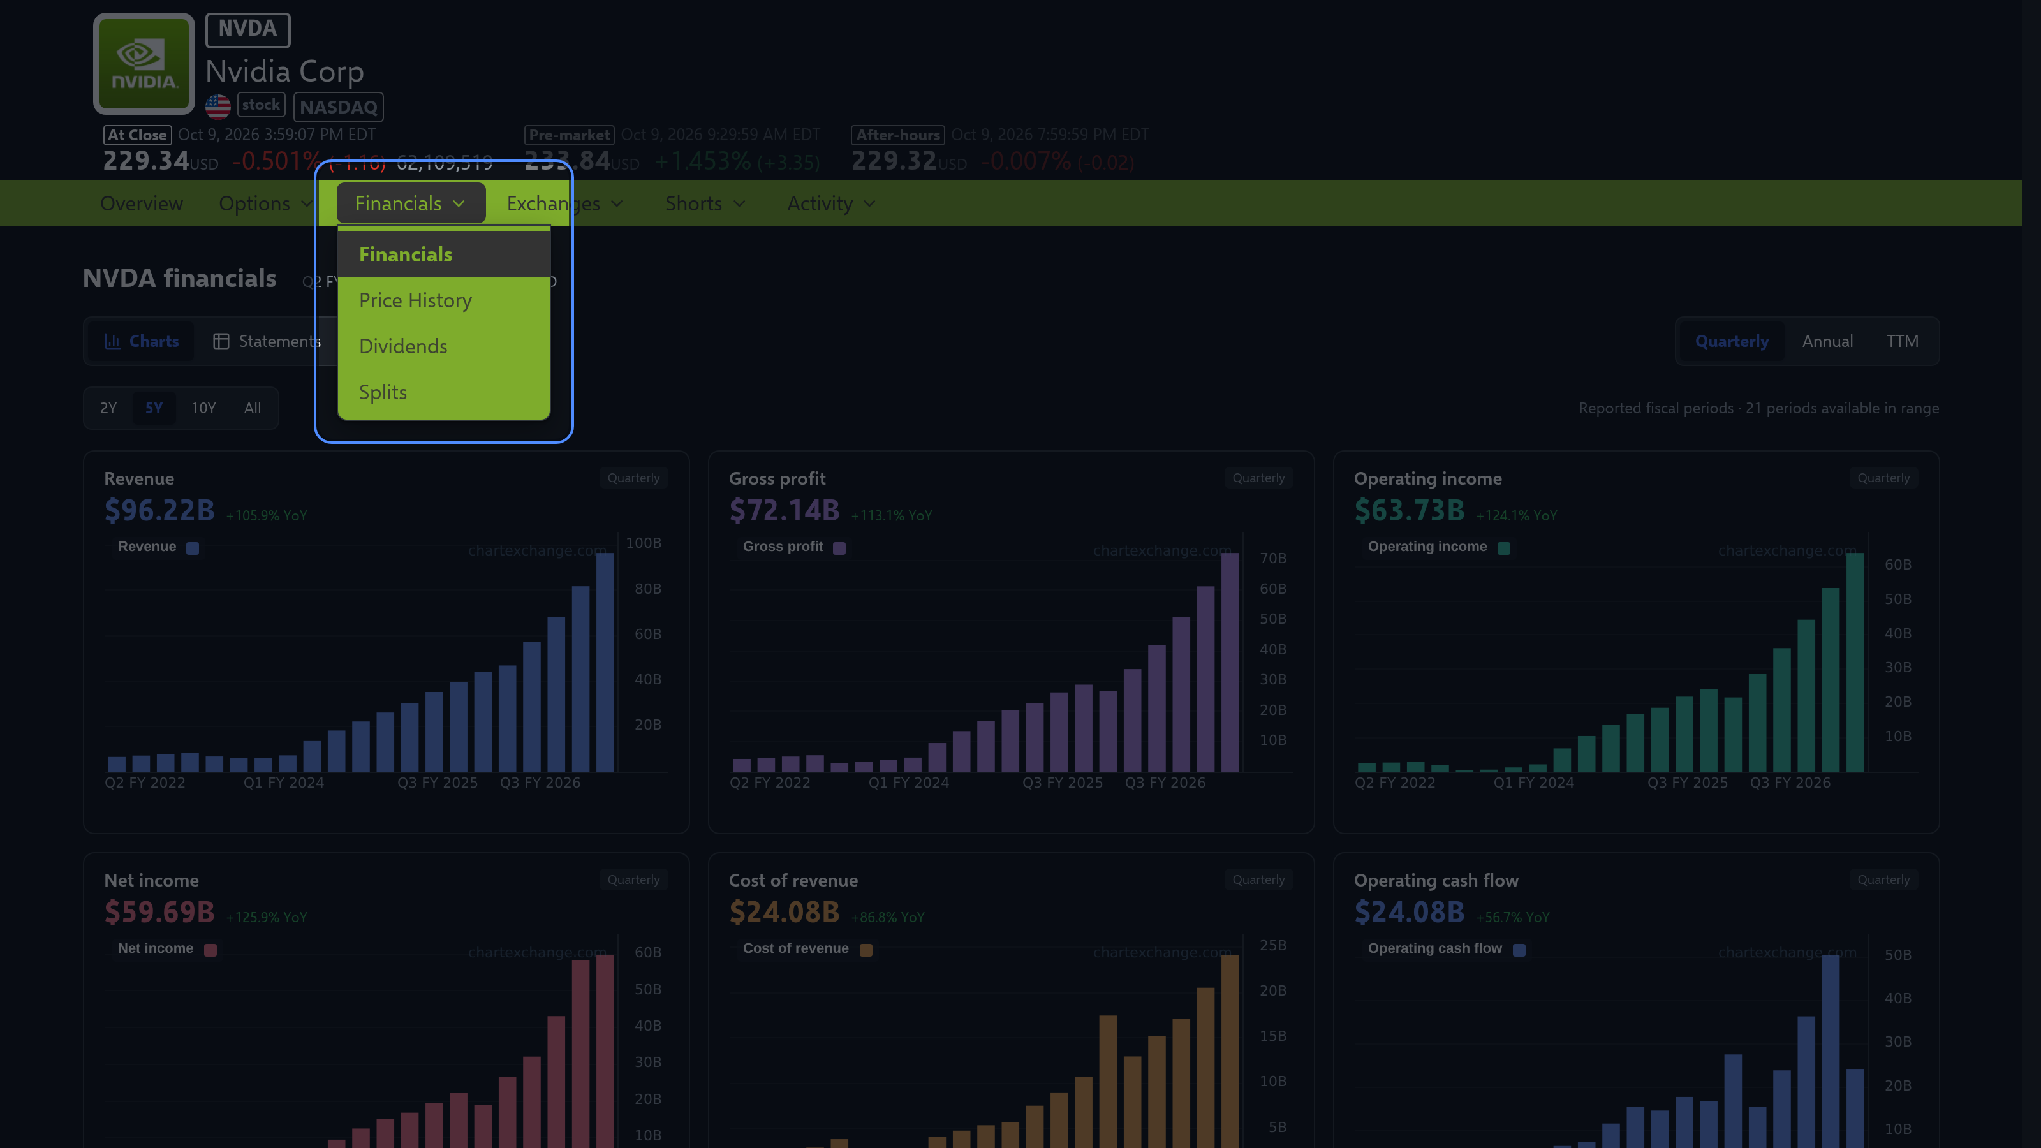Select the TTM period option
The height and width of the screenshot is (1148, 2041).
pos(1903,341)
